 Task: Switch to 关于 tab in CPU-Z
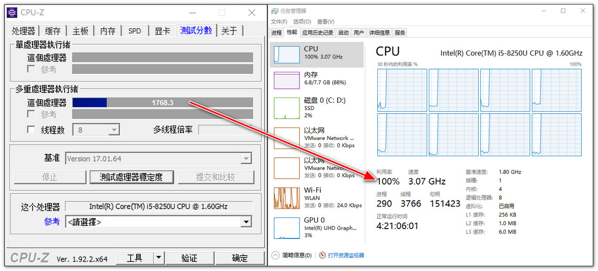(229, 31)
